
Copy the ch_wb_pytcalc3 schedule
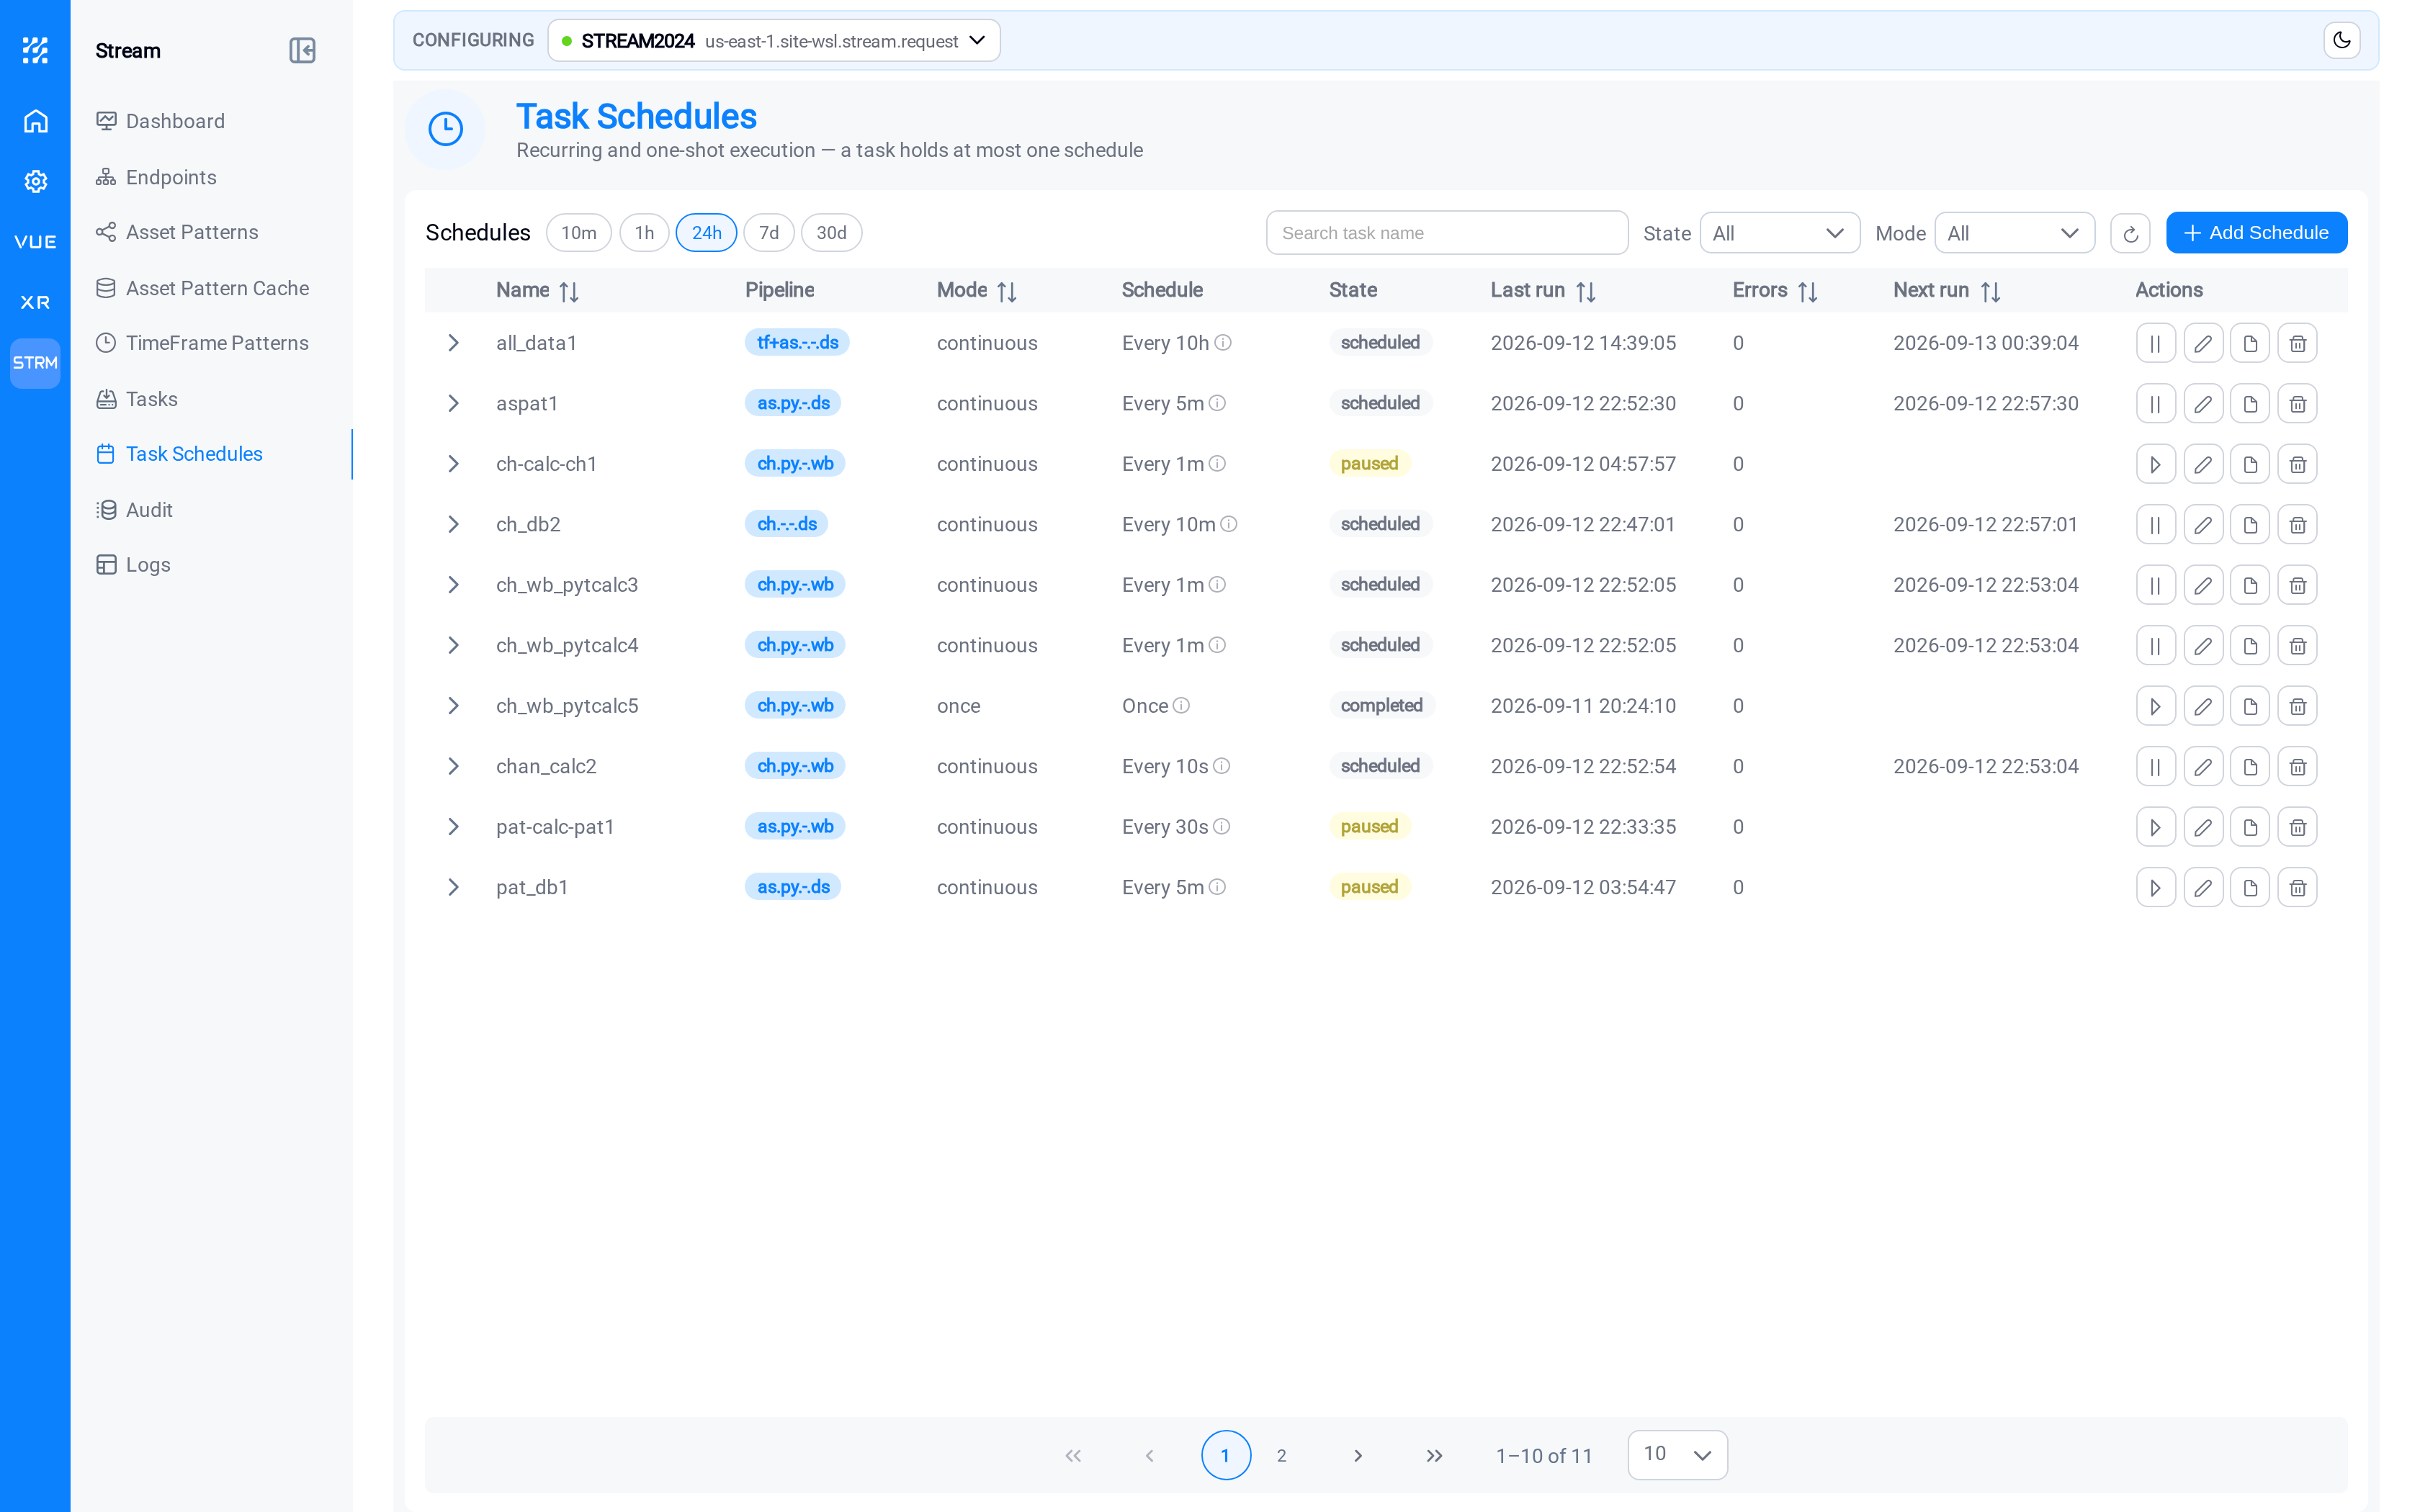2250,585
